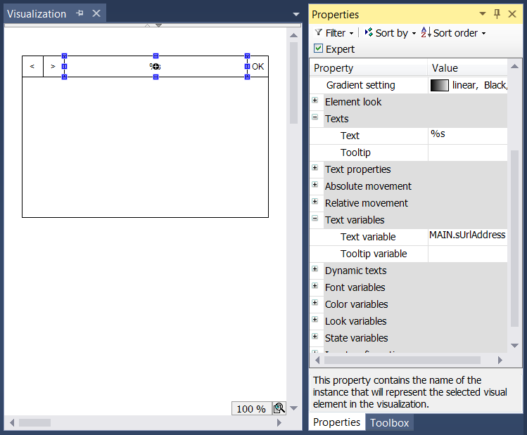Click visualization vertical scrollbar up arrow
527x435 pixels.
pos(293,35)
